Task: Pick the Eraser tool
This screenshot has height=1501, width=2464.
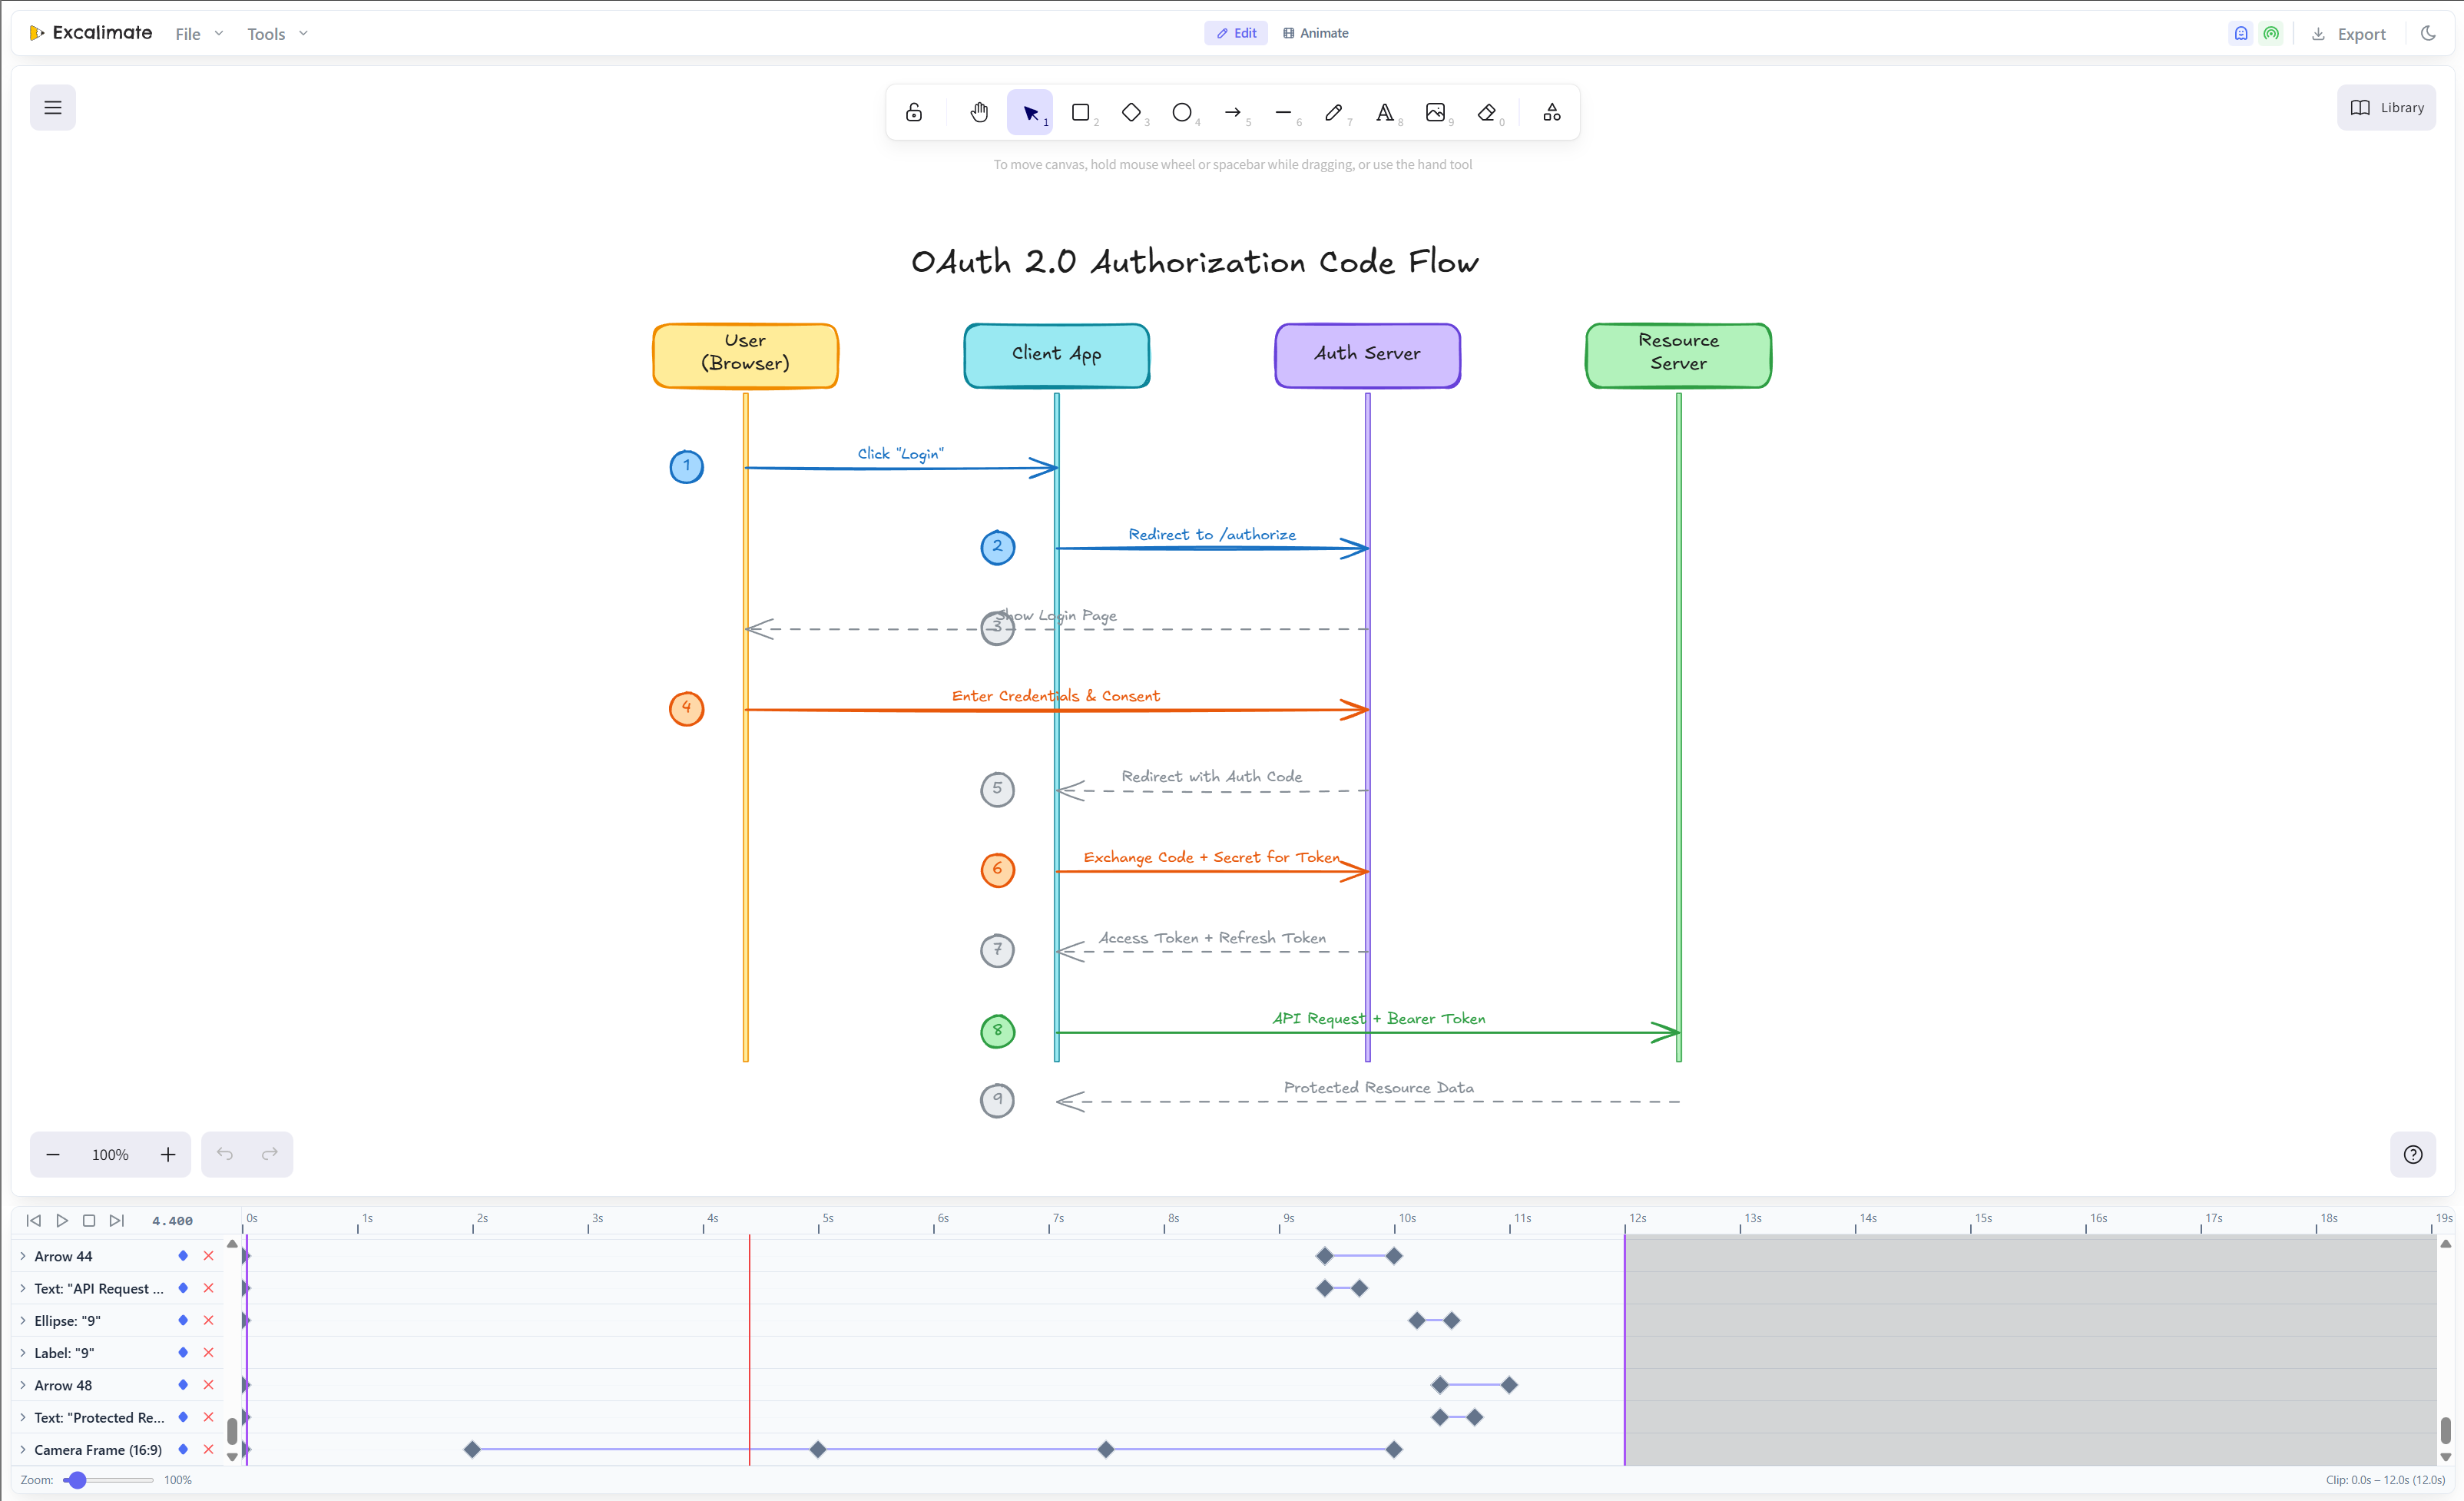Action: coord(1487,112)
